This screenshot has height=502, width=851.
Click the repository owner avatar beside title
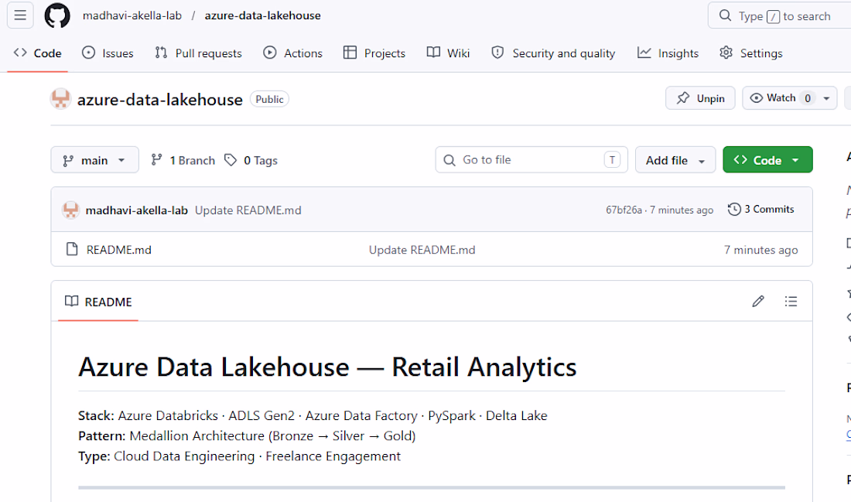pos(61,99)
